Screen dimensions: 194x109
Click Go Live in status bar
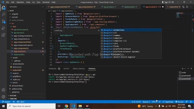pos(179,102)
